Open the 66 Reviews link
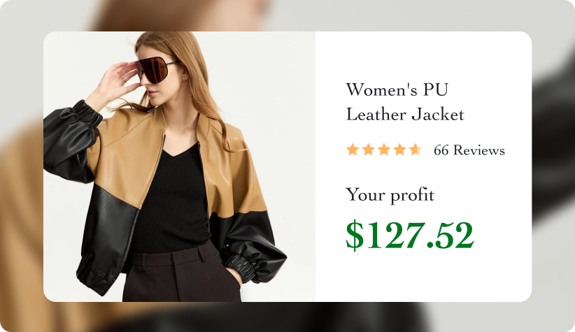Viewport: 575px width, 332px height. coord(469,150)
